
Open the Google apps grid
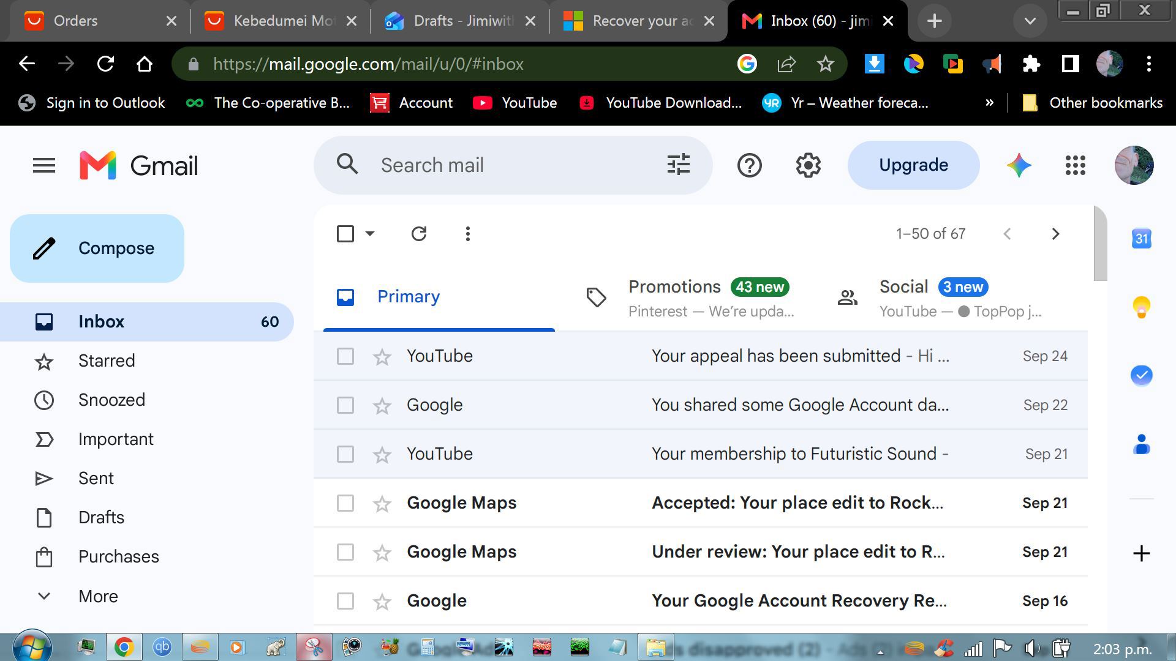1075,165
